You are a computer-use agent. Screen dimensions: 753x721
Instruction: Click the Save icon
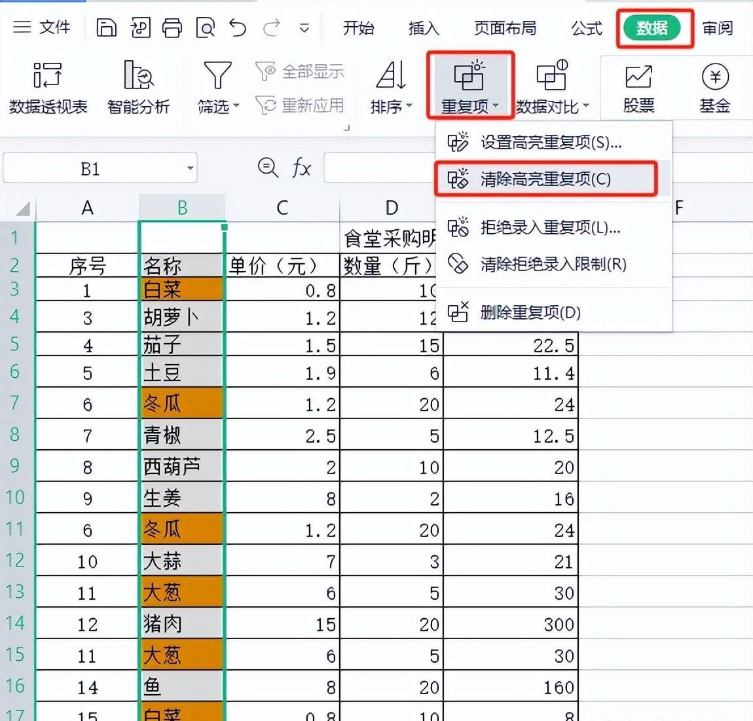coord(106,28)
